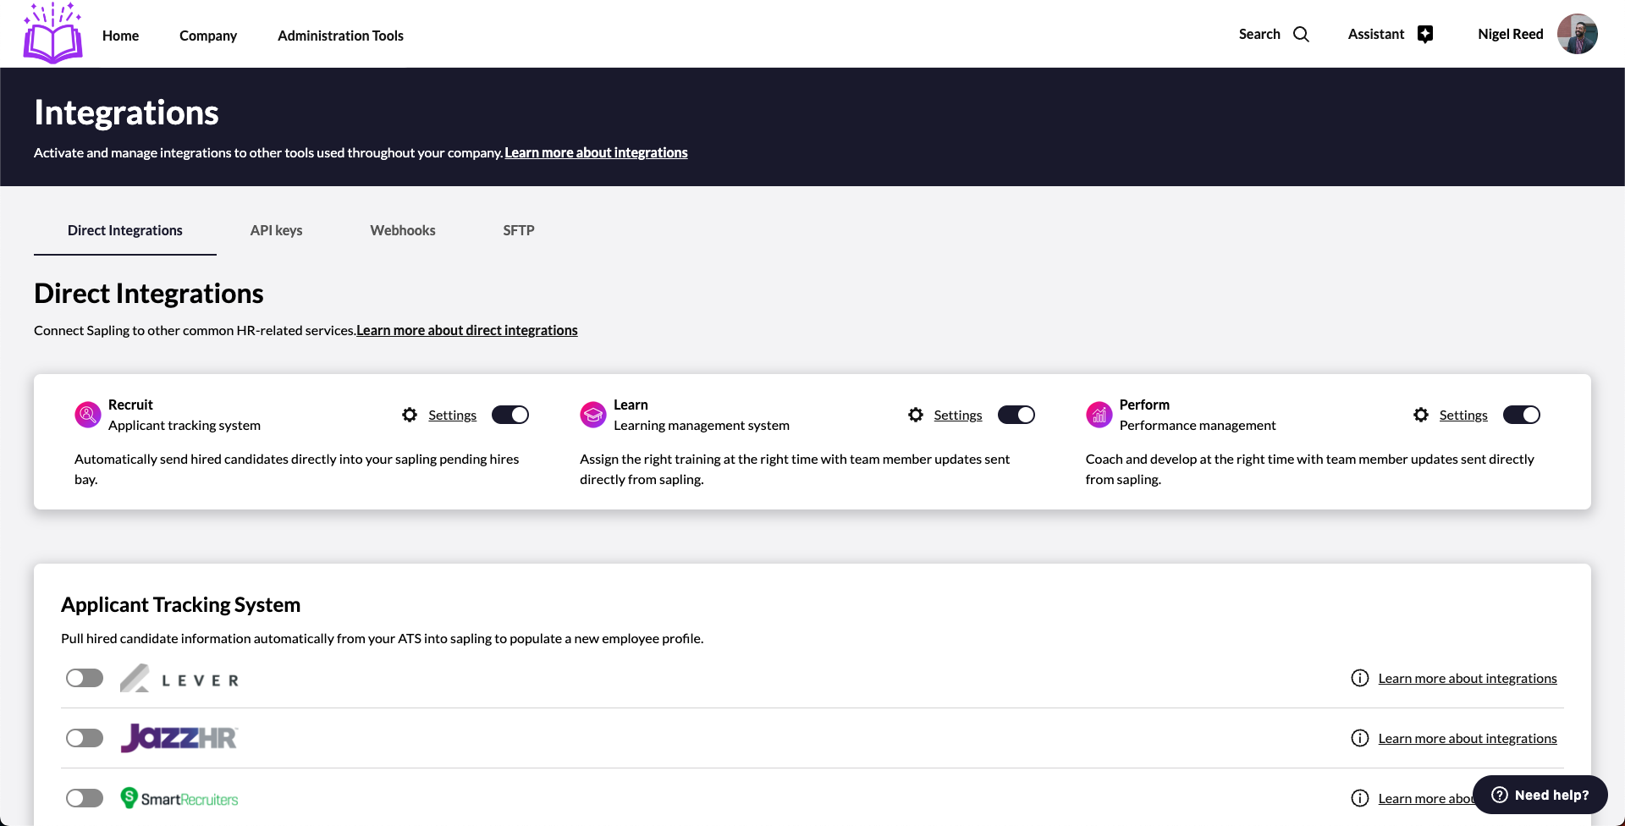Open the Administration Tools menu
The image size is (1625, 826).
pos(340,36)
